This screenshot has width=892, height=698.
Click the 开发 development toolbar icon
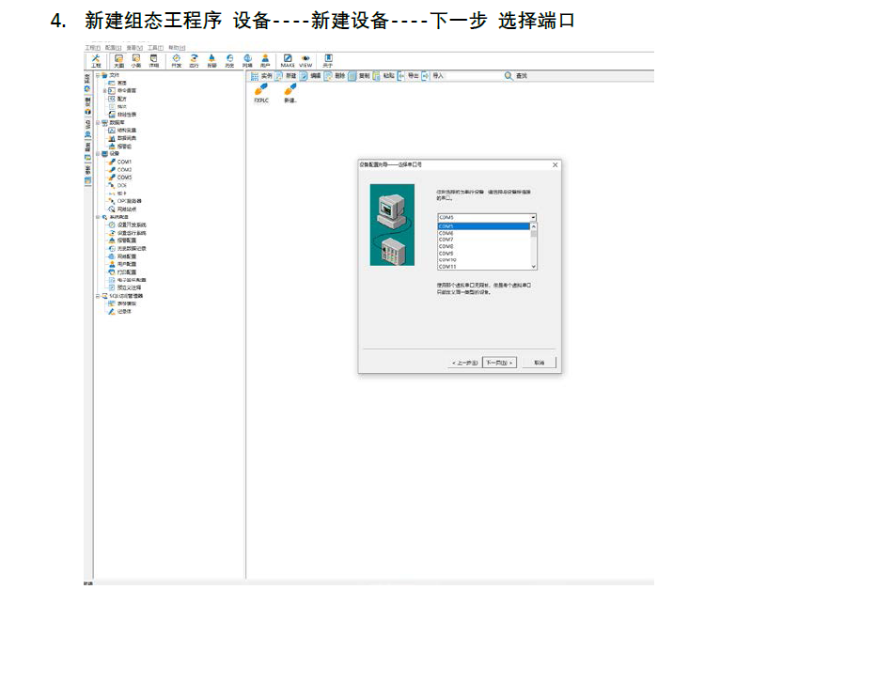click(176, 59)
